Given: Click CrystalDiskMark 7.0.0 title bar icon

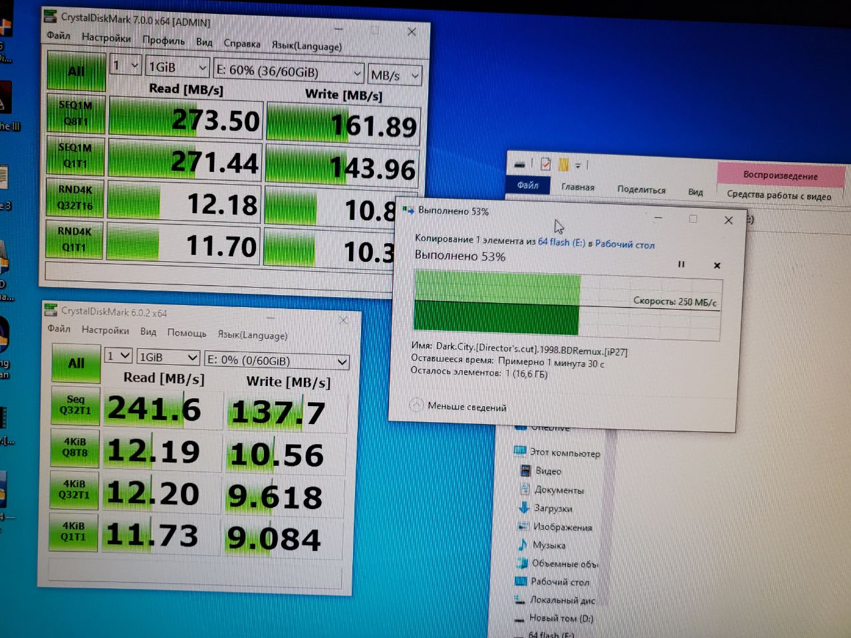Looking at the screenshot, I should [51, 17].
